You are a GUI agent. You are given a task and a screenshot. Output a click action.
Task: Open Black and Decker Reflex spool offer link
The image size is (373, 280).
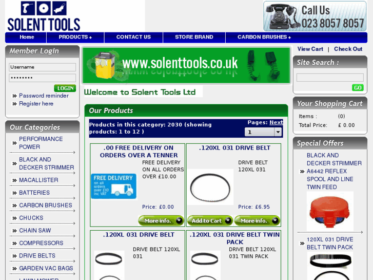[334, 171]
